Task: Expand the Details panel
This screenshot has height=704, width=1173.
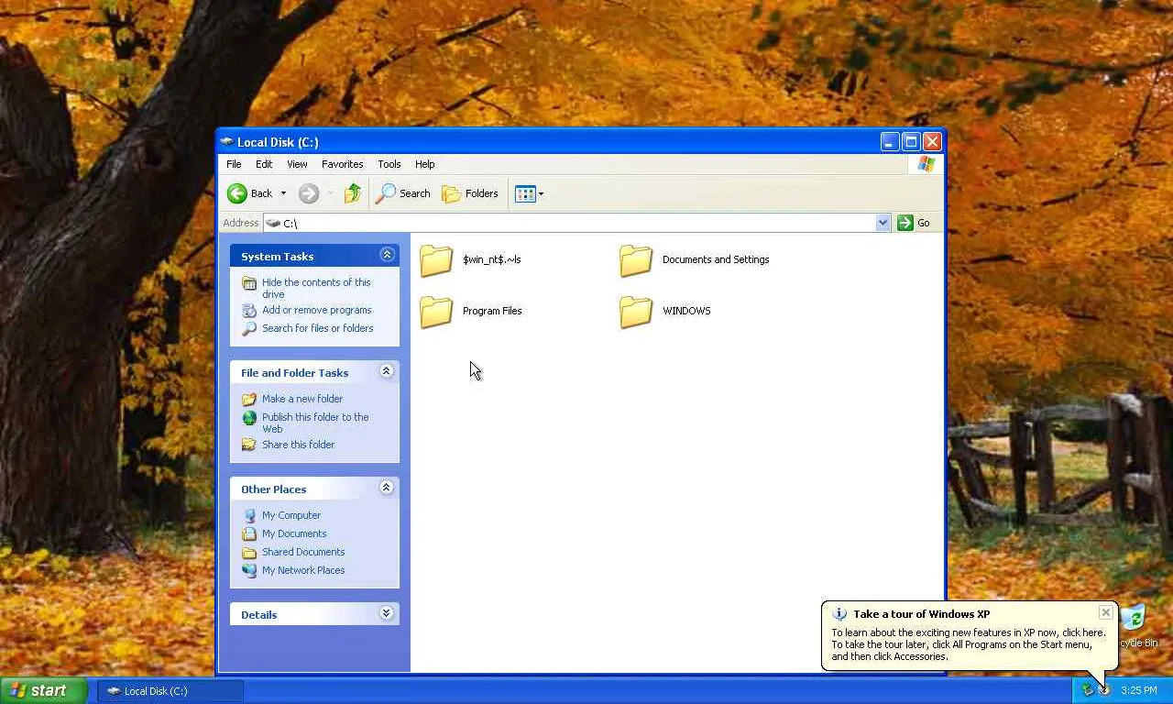Action: [x=387, y=613]
